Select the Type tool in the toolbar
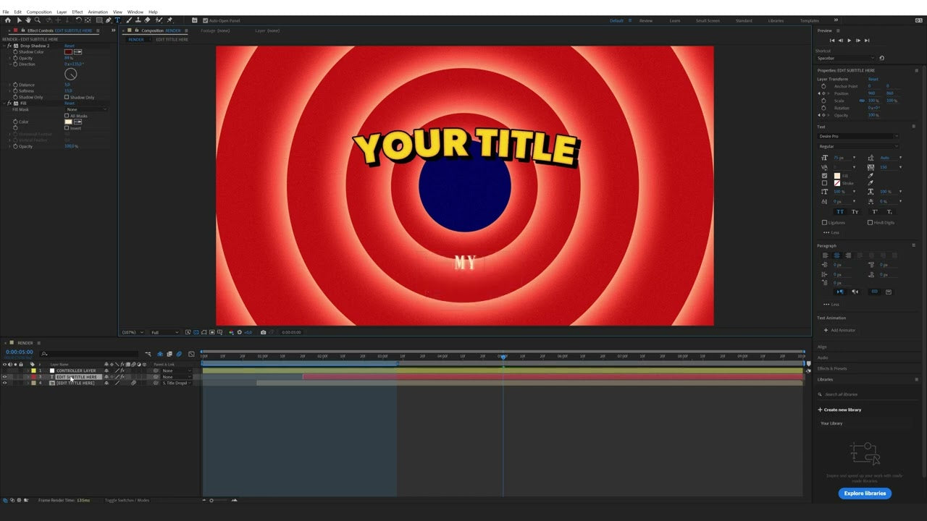The height and width of the screenshot is (521, 927). pyautogui.click(x=117, y=20)
